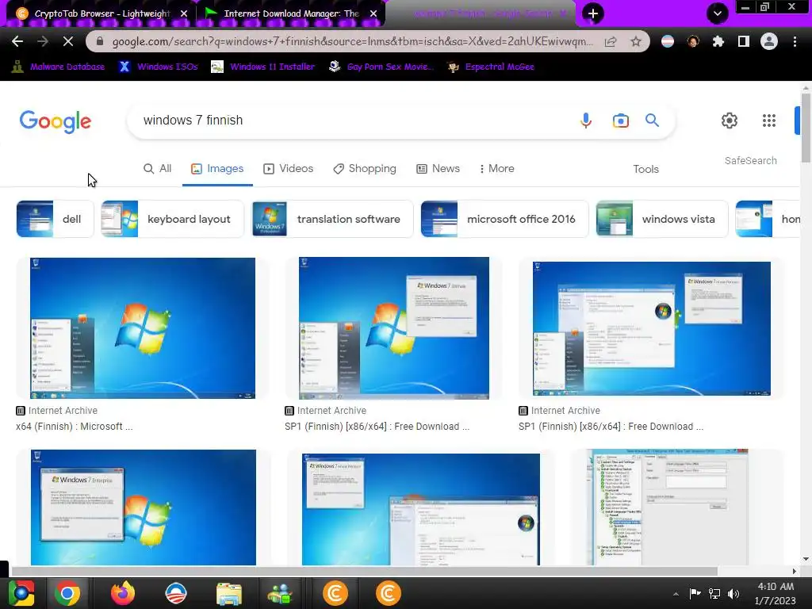Viewport: 812px width, 609px height.
Task: Start voice search with the microphone icon
Action: click(586, 121)
